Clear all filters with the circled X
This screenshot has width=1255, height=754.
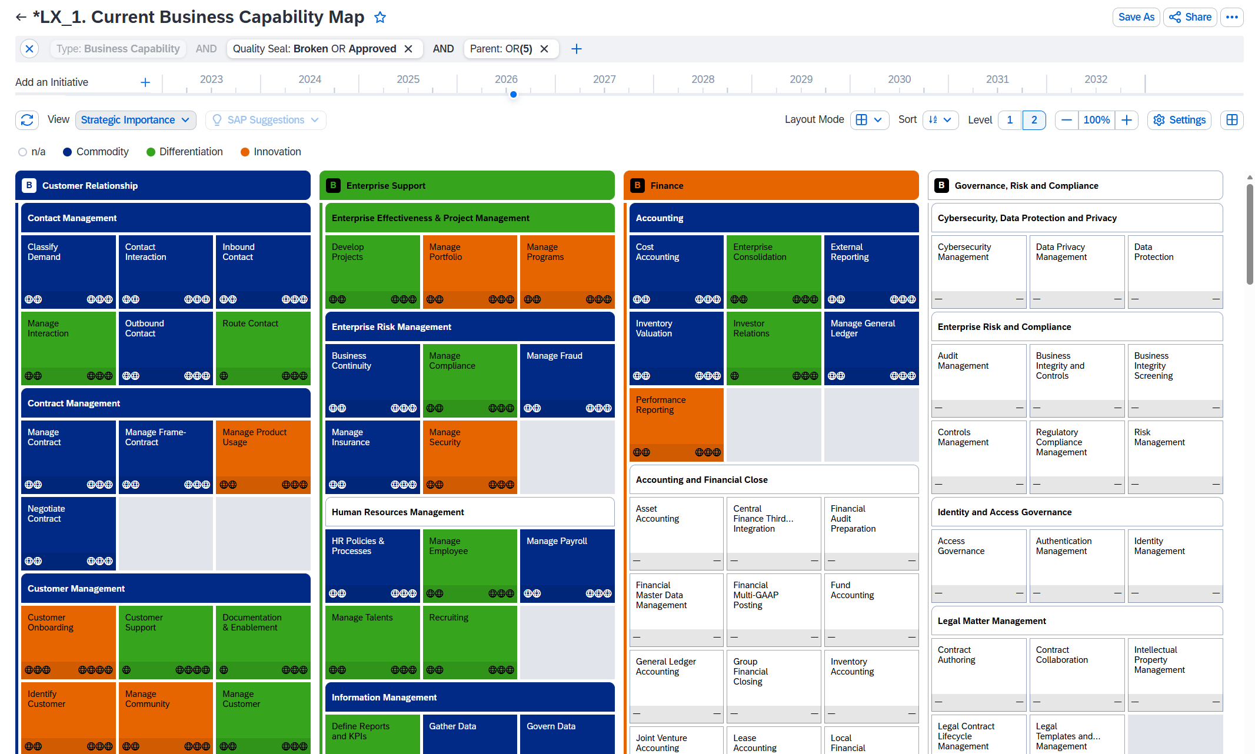tap(29, 49)
